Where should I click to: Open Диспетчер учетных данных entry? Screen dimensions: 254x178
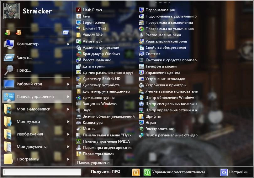click(103, 91)
